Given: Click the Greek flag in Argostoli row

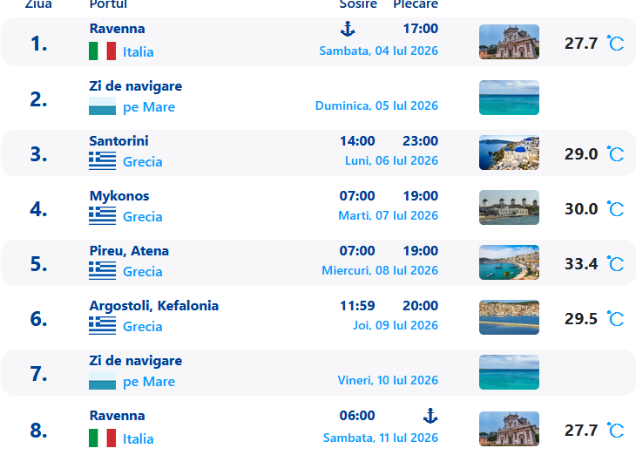Looking at the screenshot, I should [102, 325].
